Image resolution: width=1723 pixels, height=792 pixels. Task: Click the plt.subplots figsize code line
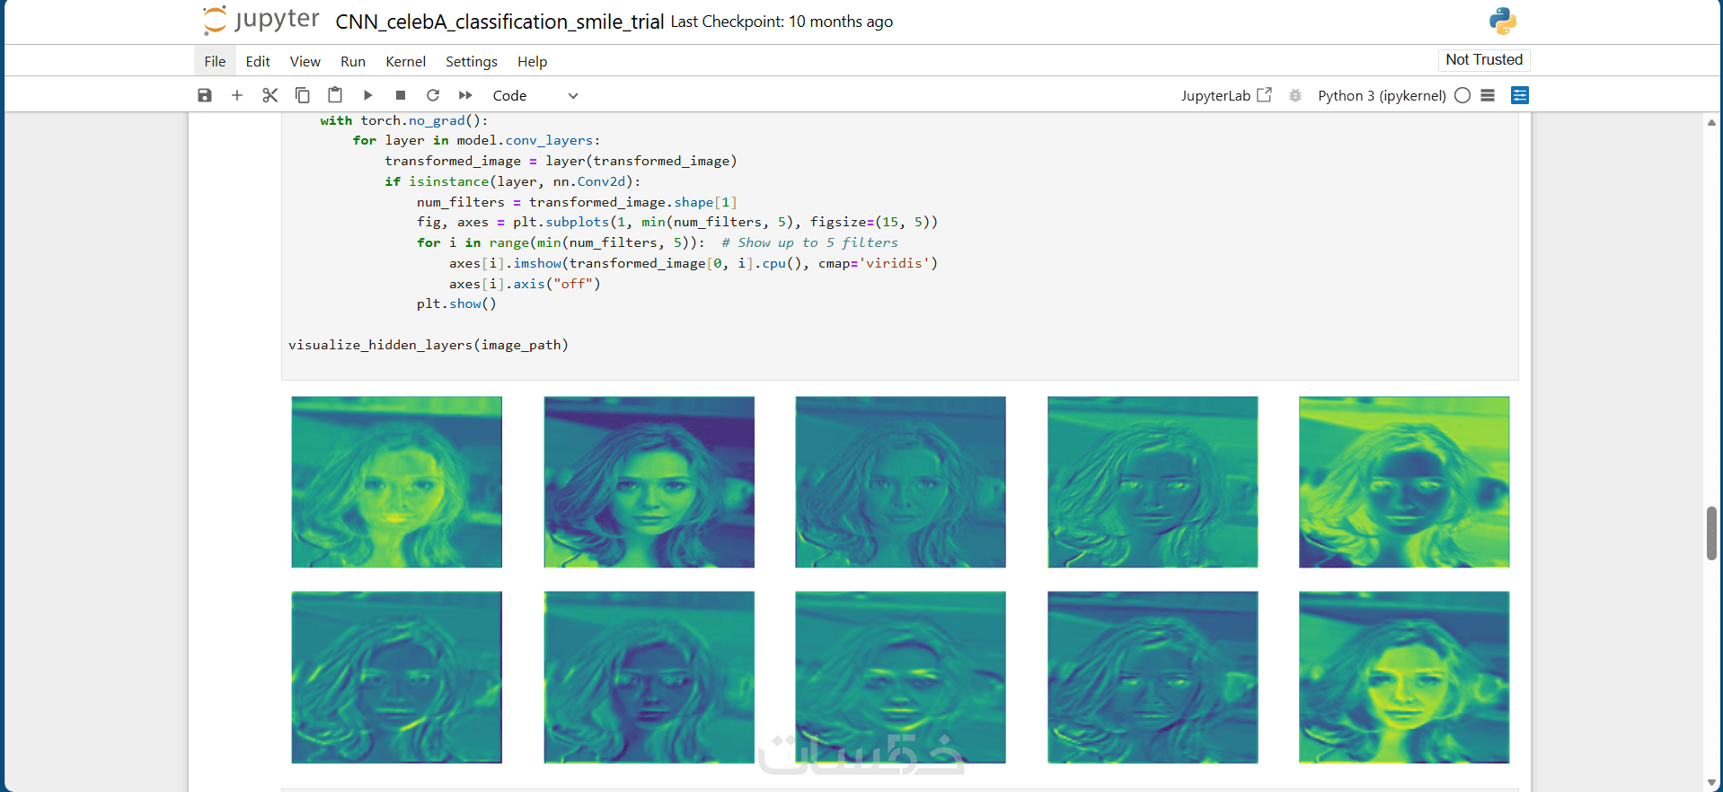[x=677, y=222]
